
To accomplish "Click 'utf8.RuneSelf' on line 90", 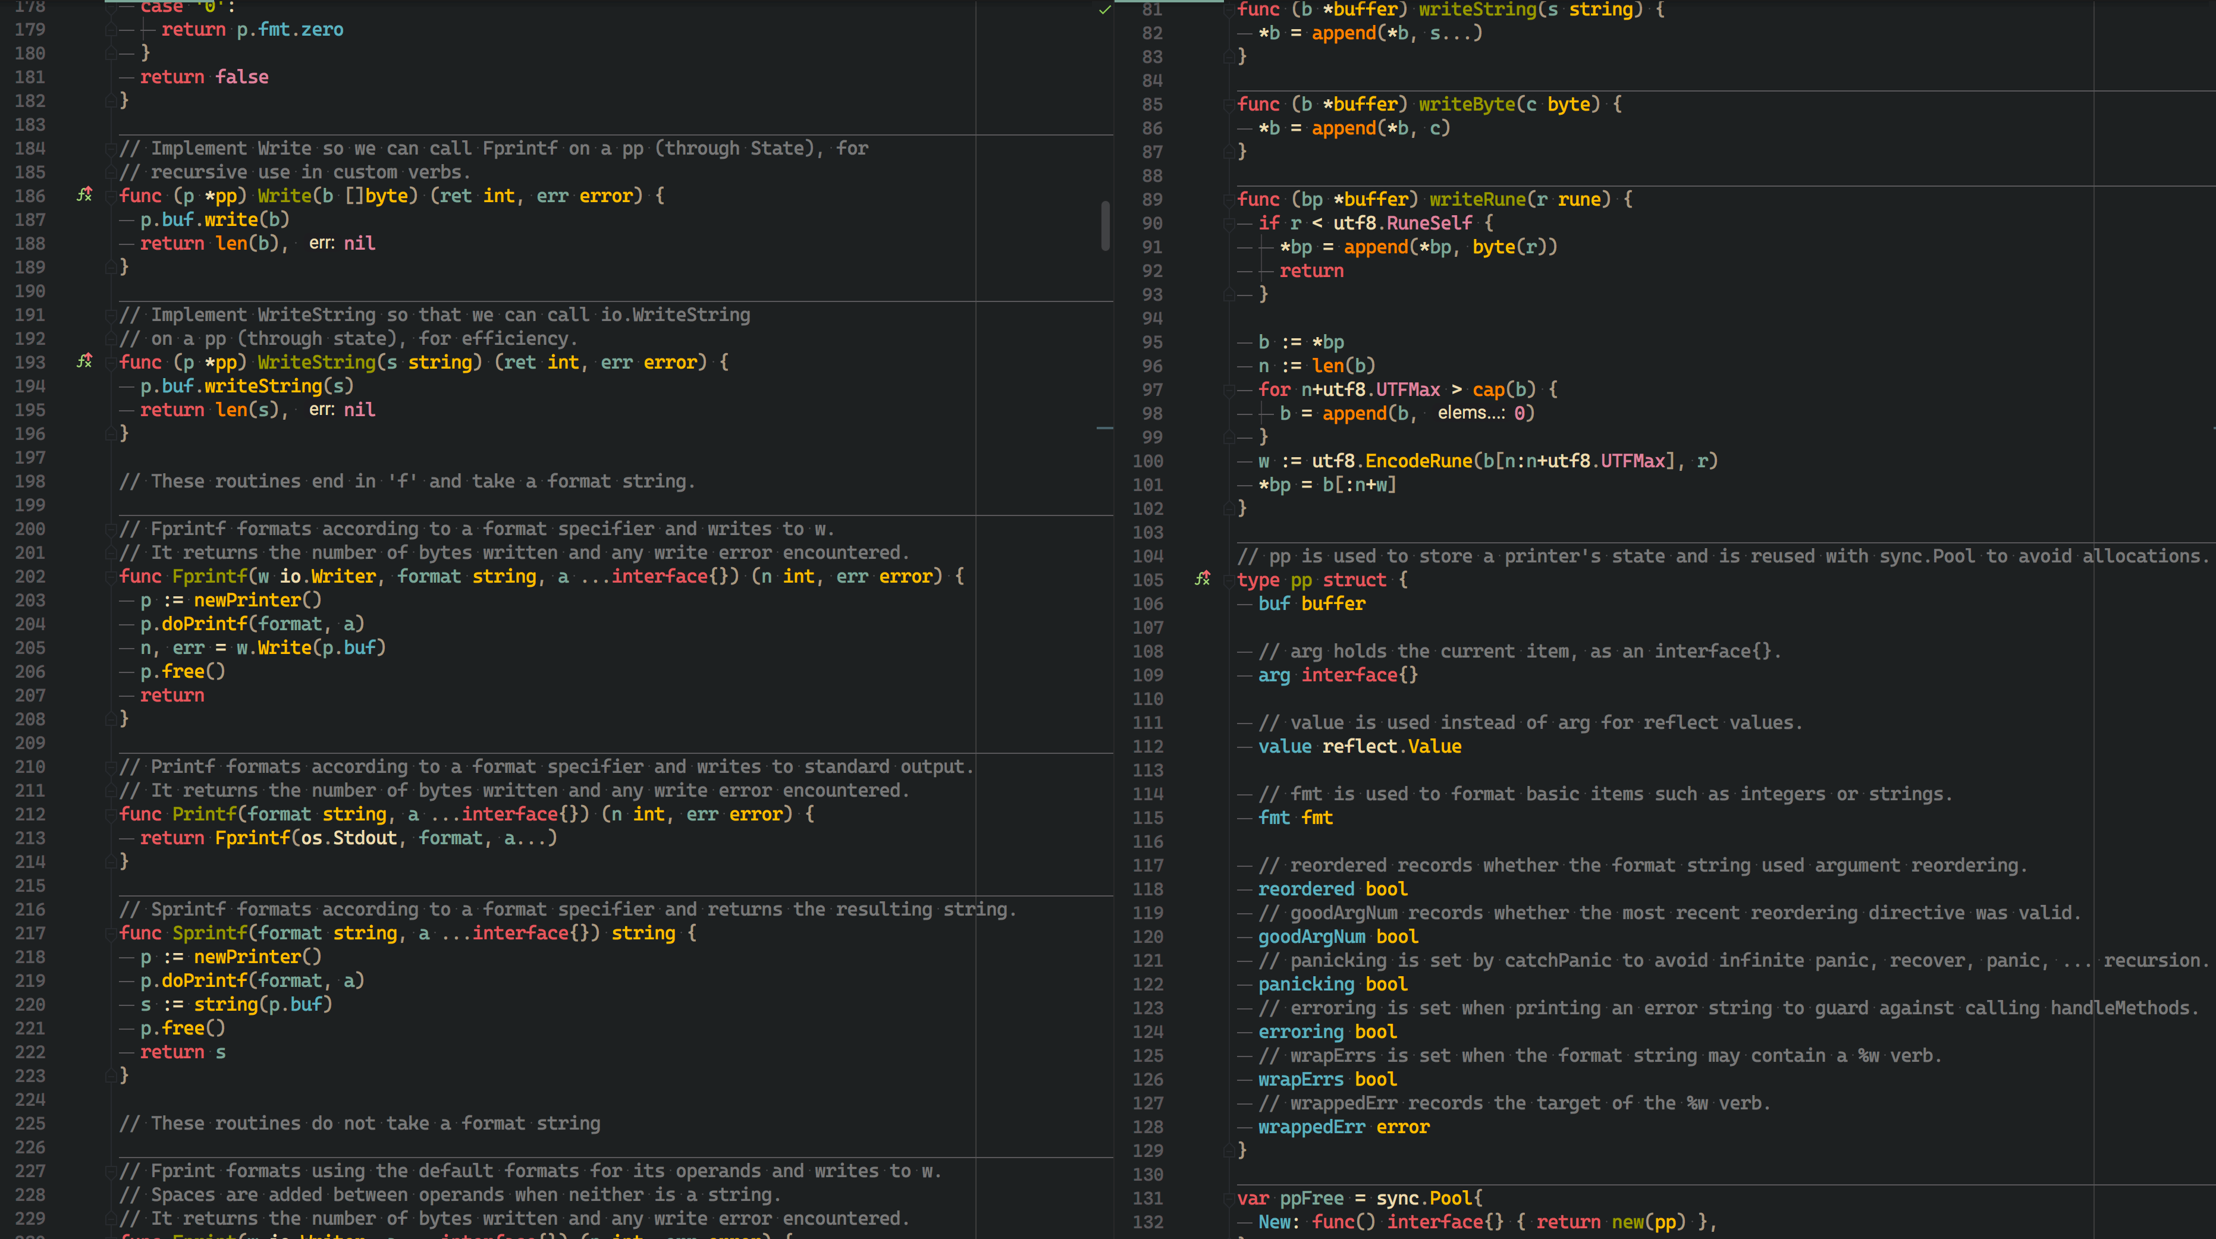I will (x=1402, y=224).
